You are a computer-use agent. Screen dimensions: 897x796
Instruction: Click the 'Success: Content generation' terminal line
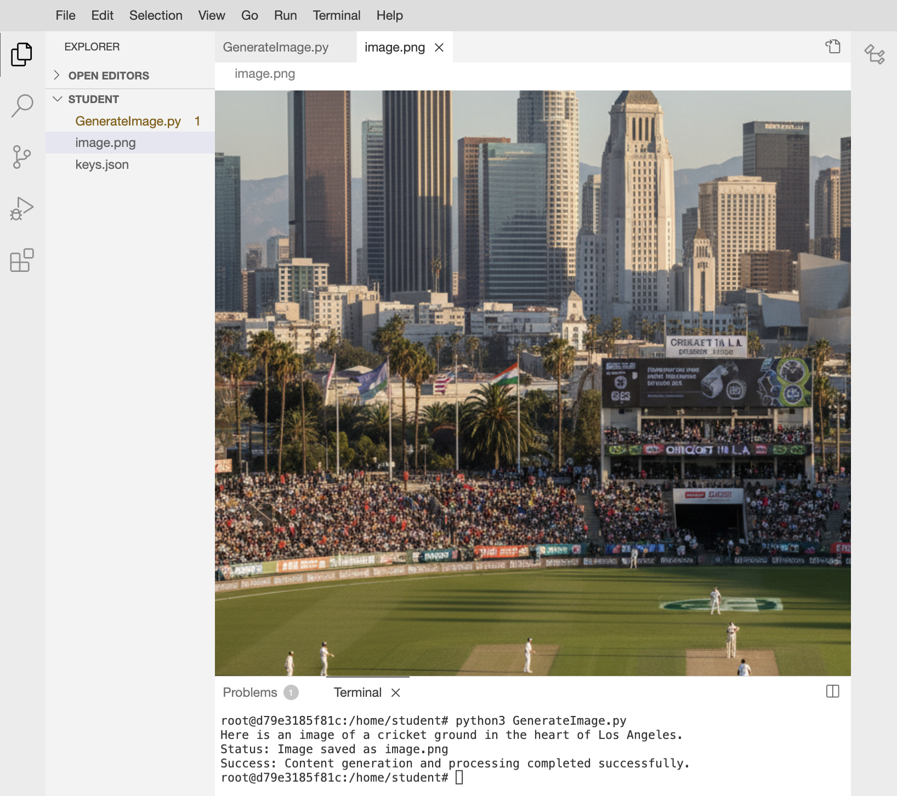[455, 763]
